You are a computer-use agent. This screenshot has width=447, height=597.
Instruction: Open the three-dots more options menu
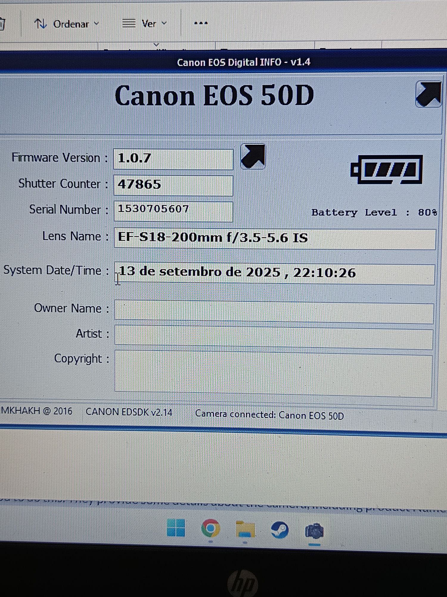coord(201,23)
